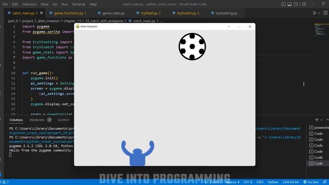Close the catch_main.py editor tab
Screen dimensions: 329x185
41,13
